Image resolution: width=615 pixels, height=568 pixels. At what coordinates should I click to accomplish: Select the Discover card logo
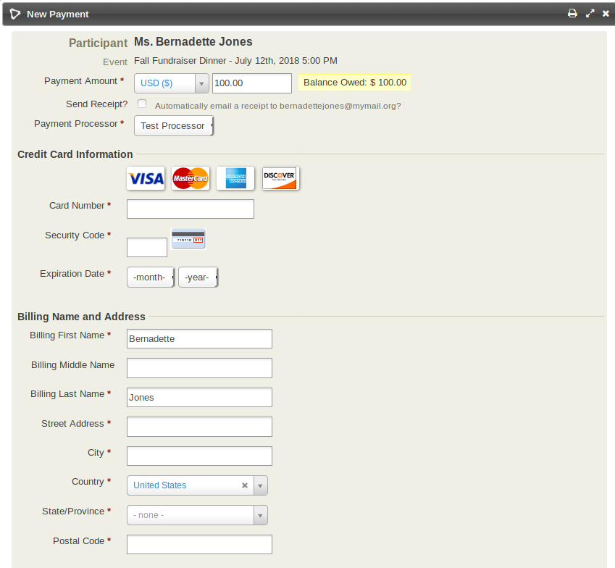(x=280, y=178)
